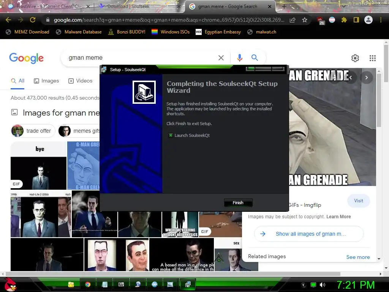Open the red extension with badge 21
This screenshot has height=292, width=389.
click(320, 21)
